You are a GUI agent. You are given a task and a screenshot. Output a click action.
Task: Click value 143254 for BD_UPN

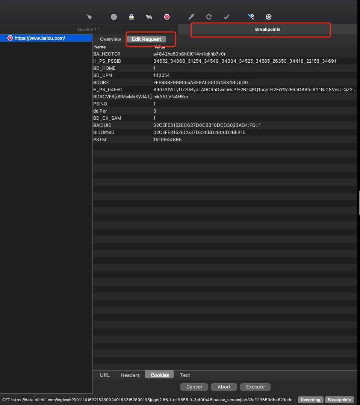click(x=161, y=75)
